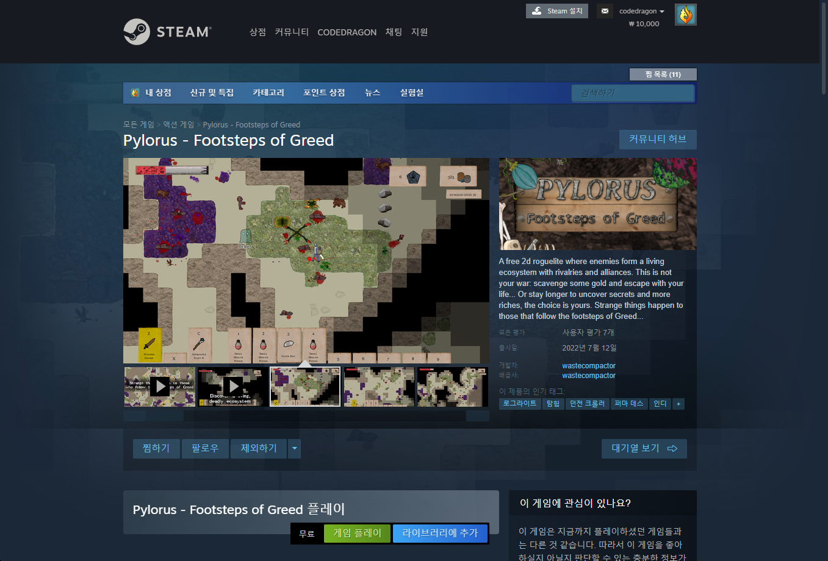The image size is (828, 561).
Task: Click the 찜하기 wishlist button
Action: (x=156, y=448)
